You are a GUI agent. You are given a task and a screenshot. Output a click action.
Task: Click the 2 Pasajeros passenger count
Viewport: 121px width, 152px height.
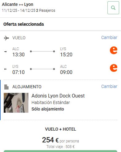point(46,11)
